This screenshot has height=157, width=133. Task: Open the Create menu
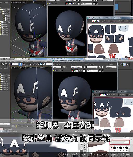pyautogui.click(x=21, y=61)
